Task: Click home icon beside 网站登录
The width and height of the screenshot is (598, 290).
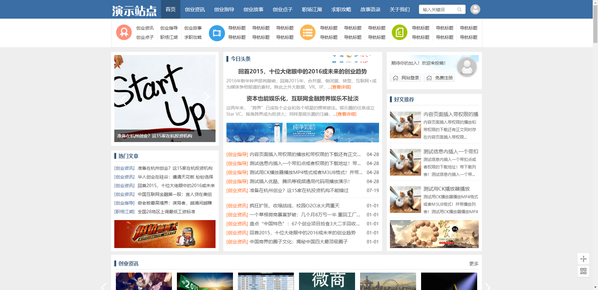Action: tap(396, 78)
